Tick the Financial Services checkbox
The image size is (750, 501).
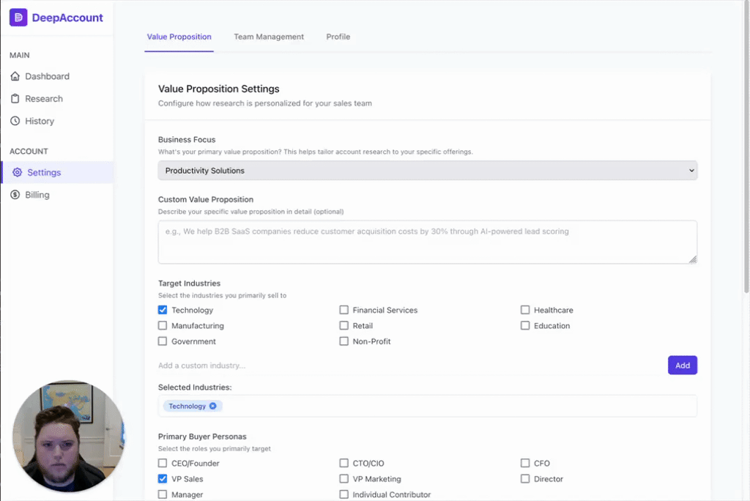point(344,310)
